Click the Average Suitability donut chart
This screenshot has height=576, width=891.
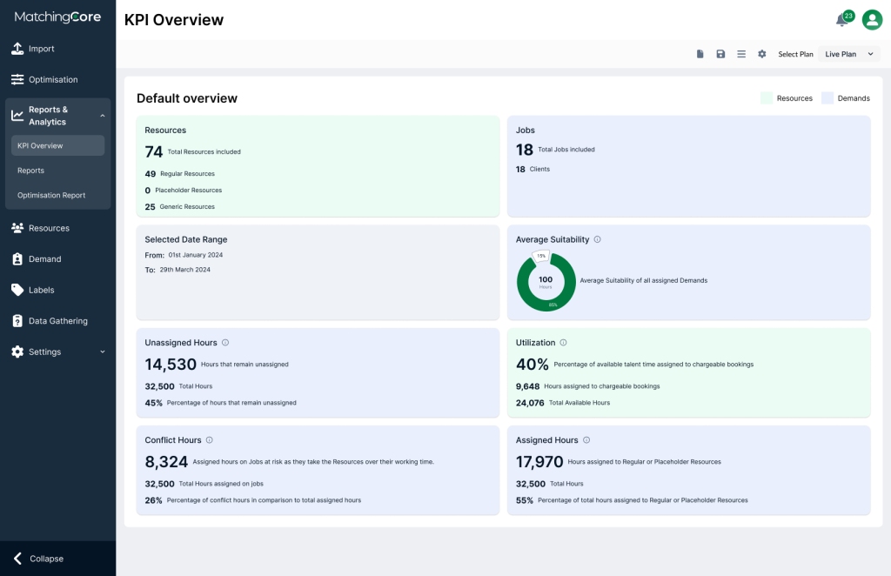tap(546, 282)
